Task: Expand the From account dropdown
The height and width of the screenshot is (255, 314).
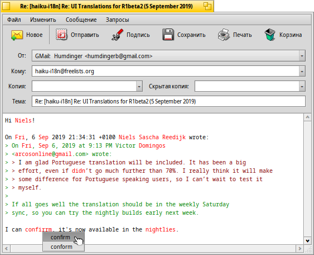Action: [x=302, y=56]
